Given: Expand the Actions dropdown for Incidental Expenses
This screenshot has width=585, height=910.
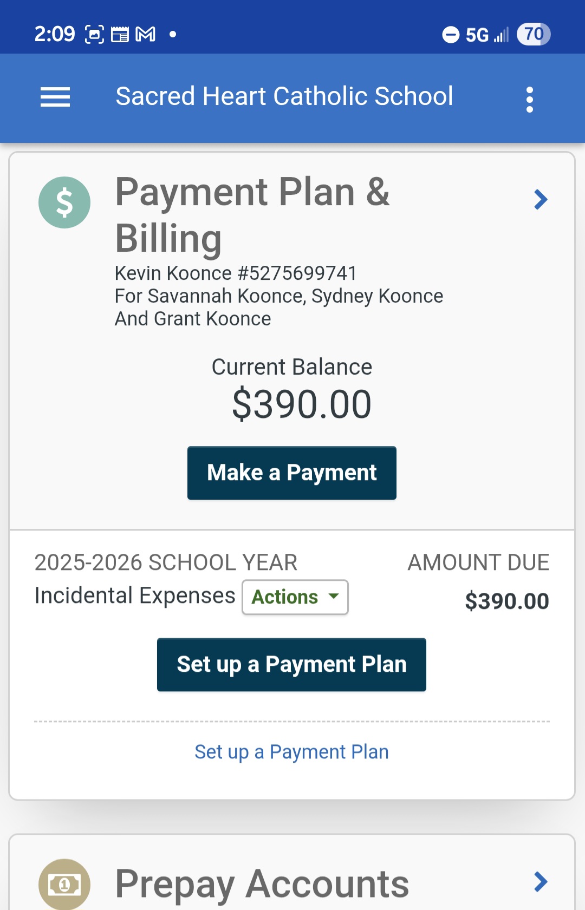Looking at the screenshot, I should [x=295, y=597].
